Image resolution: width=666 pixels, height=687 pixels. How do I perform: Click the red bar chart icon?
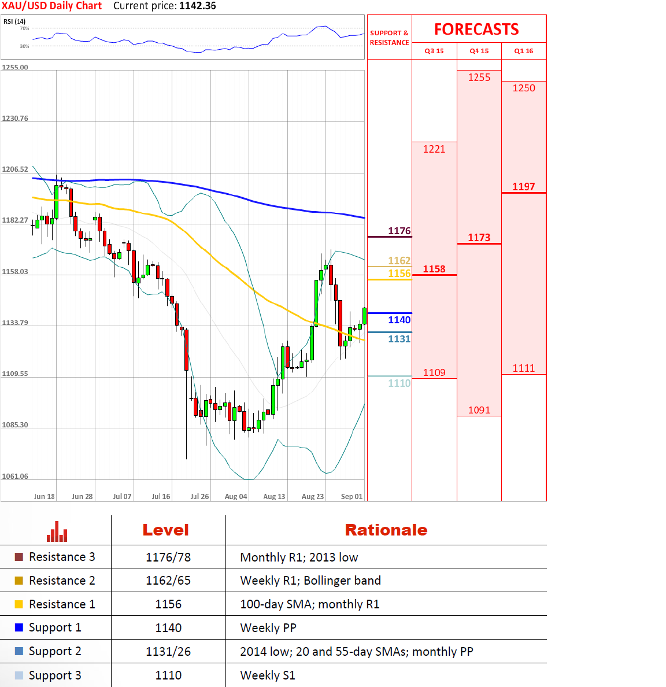coord(57,531)
